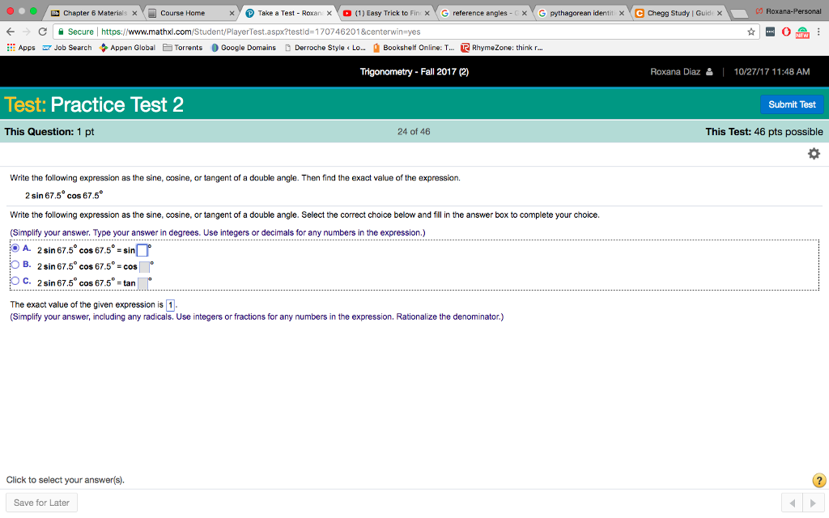The image size is (829, 518).
Task: Click the Save for Later button
Action: pos(40,502)
